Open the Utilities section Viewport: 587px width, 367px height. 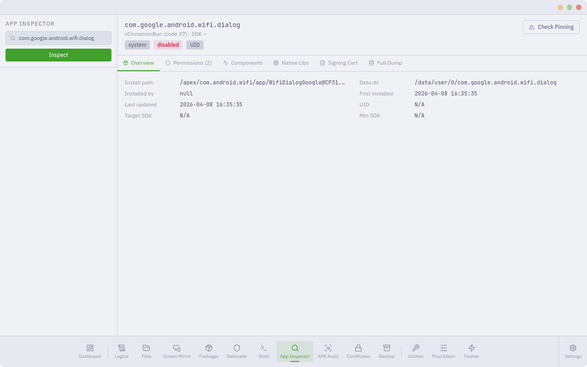[415, 351]
